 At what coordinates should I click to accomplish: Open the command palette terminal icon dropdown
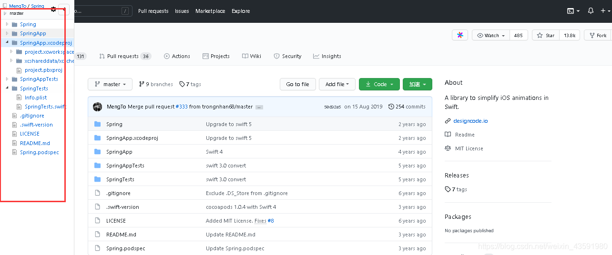pos(573,10)
